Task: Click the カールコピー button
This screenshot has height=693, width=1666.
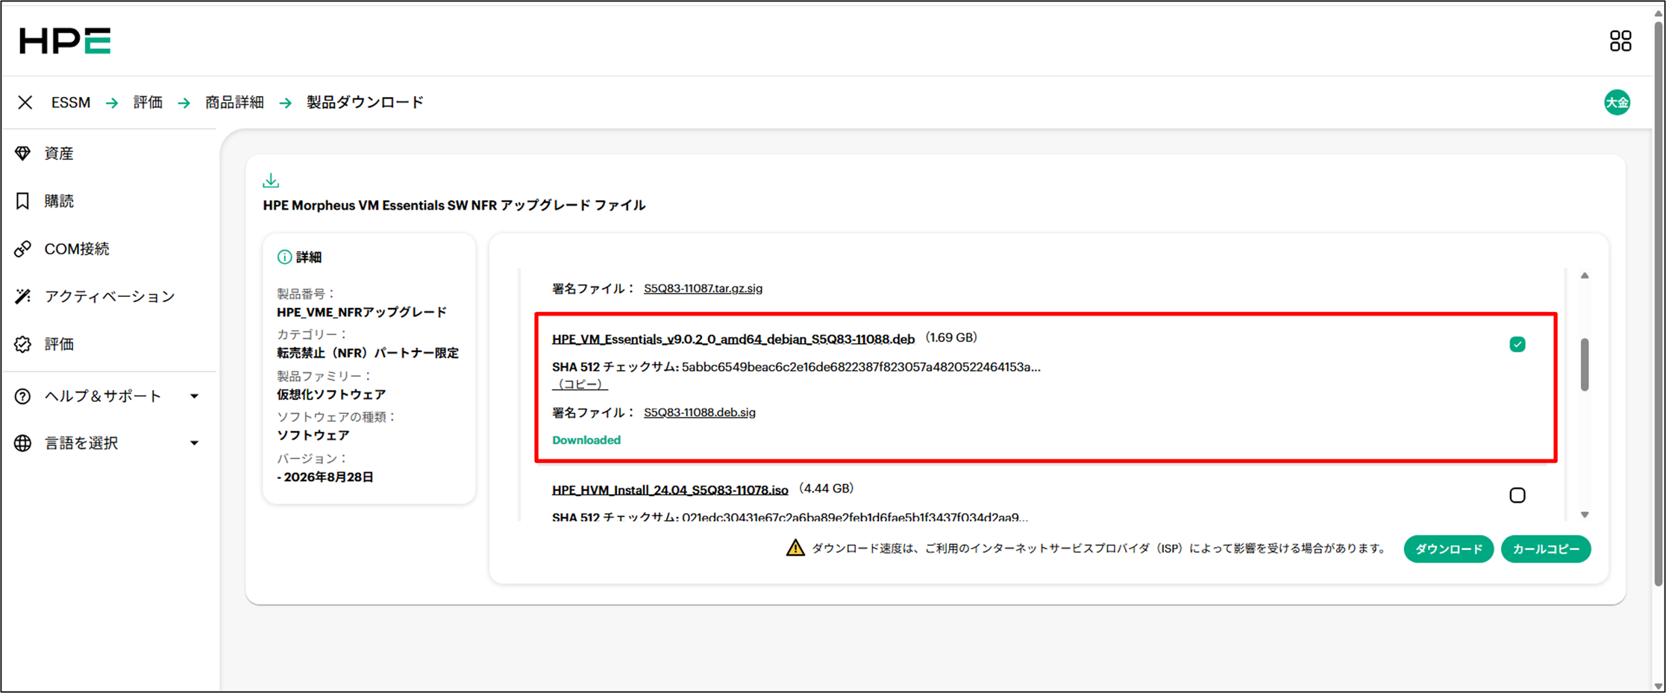Action: (1546, 549)
